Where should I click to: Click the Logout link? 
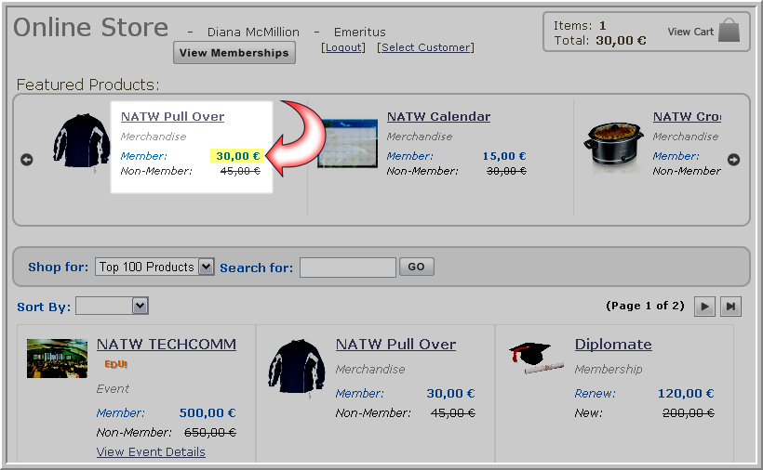(343, 47)
